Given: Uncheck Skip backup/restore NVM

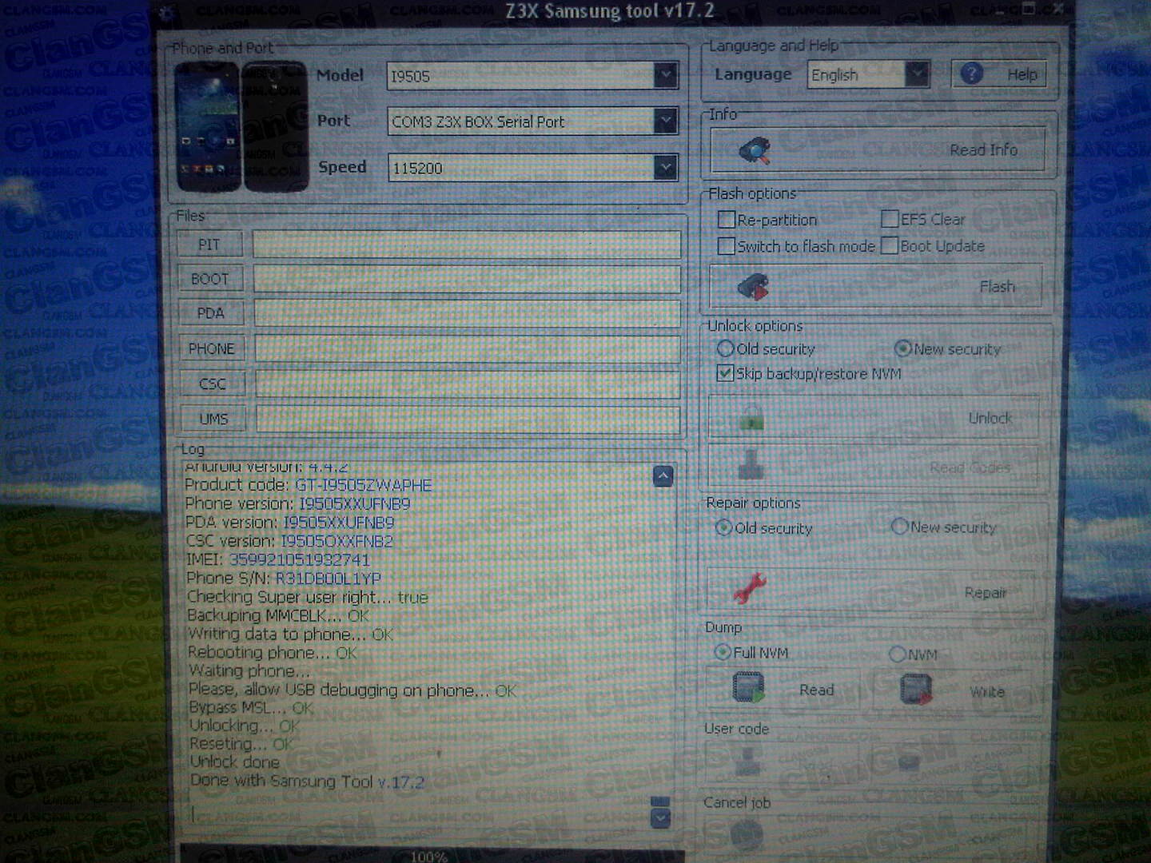Looking at the screenshot, I should [725, 373].
